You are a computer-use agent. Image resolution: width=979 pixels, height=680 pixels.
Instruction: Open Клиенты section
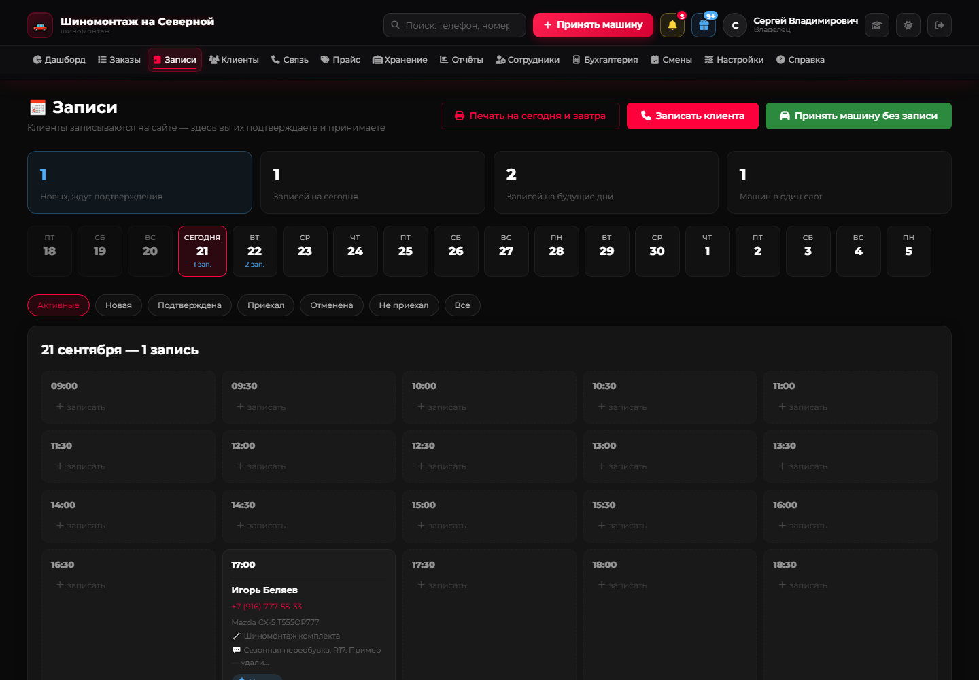coord(234,60)
